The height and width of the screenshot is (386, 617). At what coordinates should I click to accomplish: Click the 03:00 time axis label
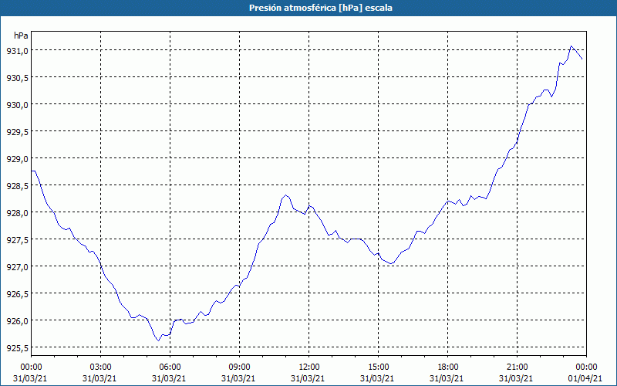101,367
